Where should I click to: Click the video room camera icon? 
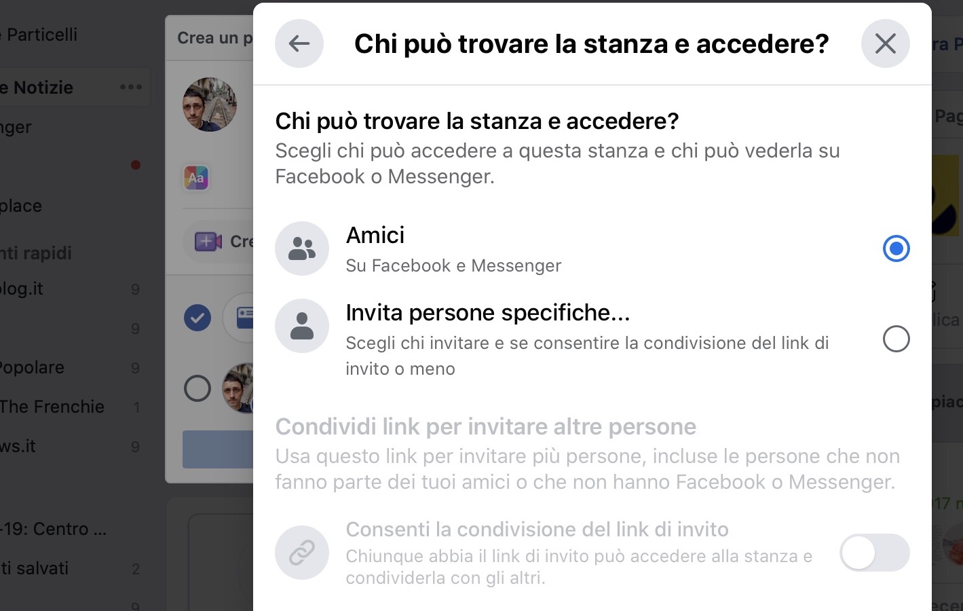pyautogui.click(x=208, y=242)
